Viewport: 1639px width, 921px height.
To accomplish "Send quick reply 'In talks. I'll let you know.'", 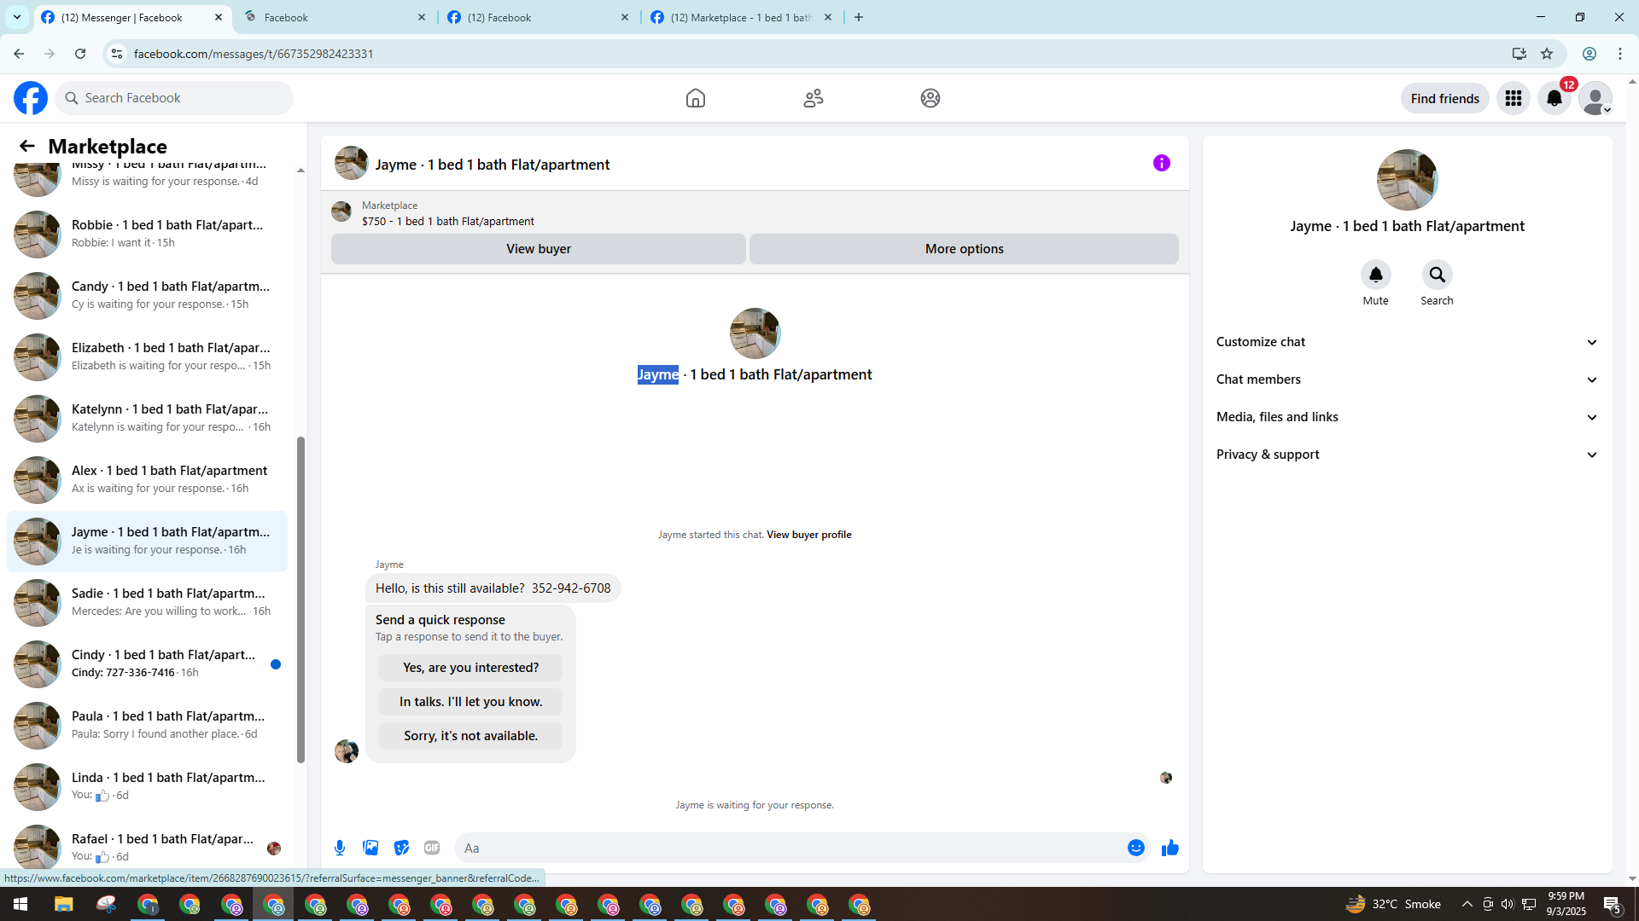I will pos(470,702).
